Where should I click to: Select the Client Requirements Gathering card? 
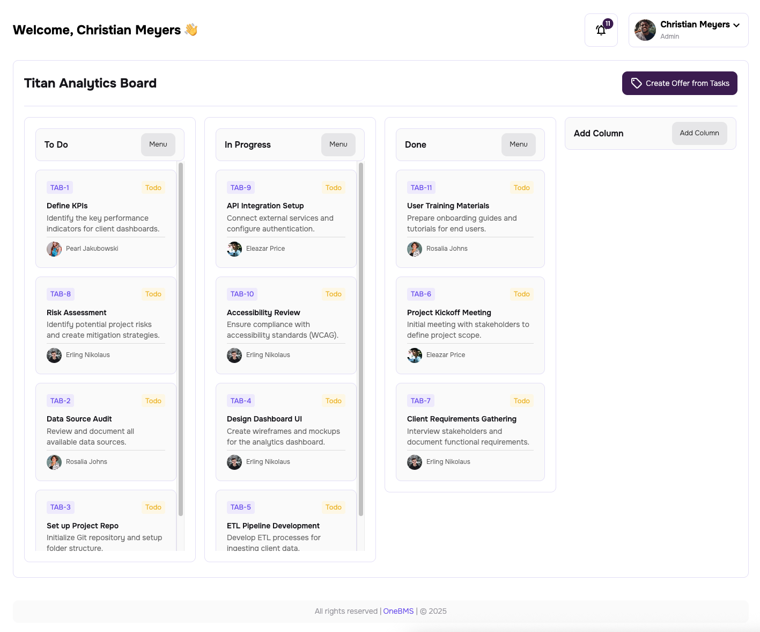470,432
